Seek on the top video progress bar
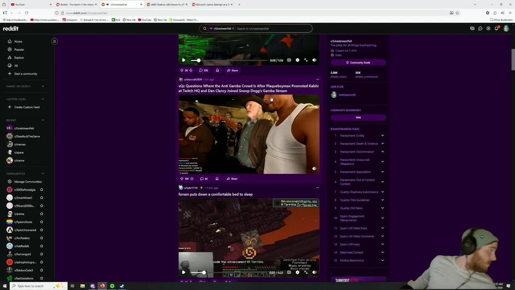This screenshot has height=290, width=515. pos(229,60)
